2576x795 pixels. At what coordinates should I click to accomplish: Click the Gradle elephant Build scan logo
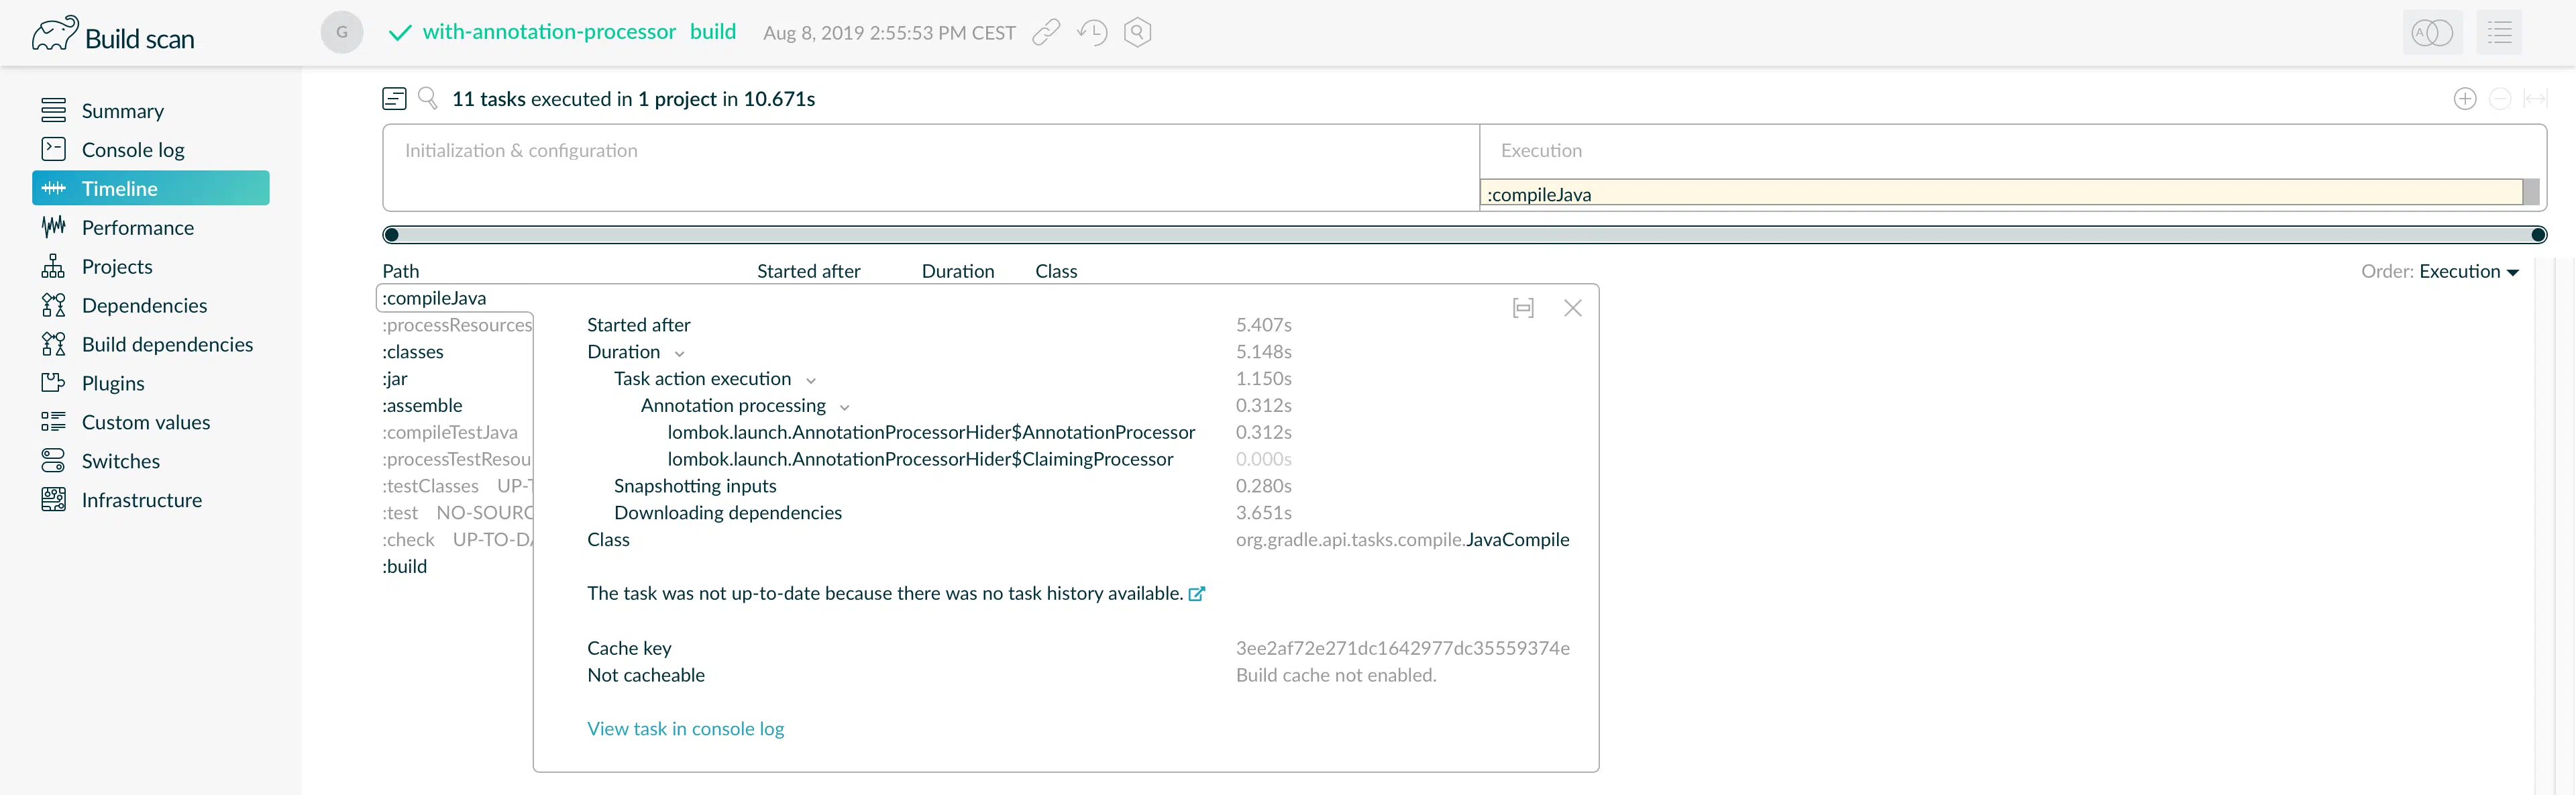(x=113, y=34)
